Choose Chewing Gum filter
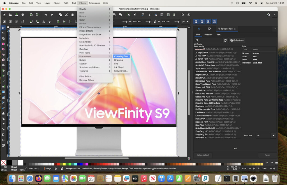Image resolution: width=287 pixels, height=185 pixels. (x=121, y=56)
